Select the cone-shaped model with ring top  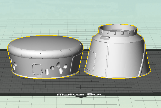point(117,51)
